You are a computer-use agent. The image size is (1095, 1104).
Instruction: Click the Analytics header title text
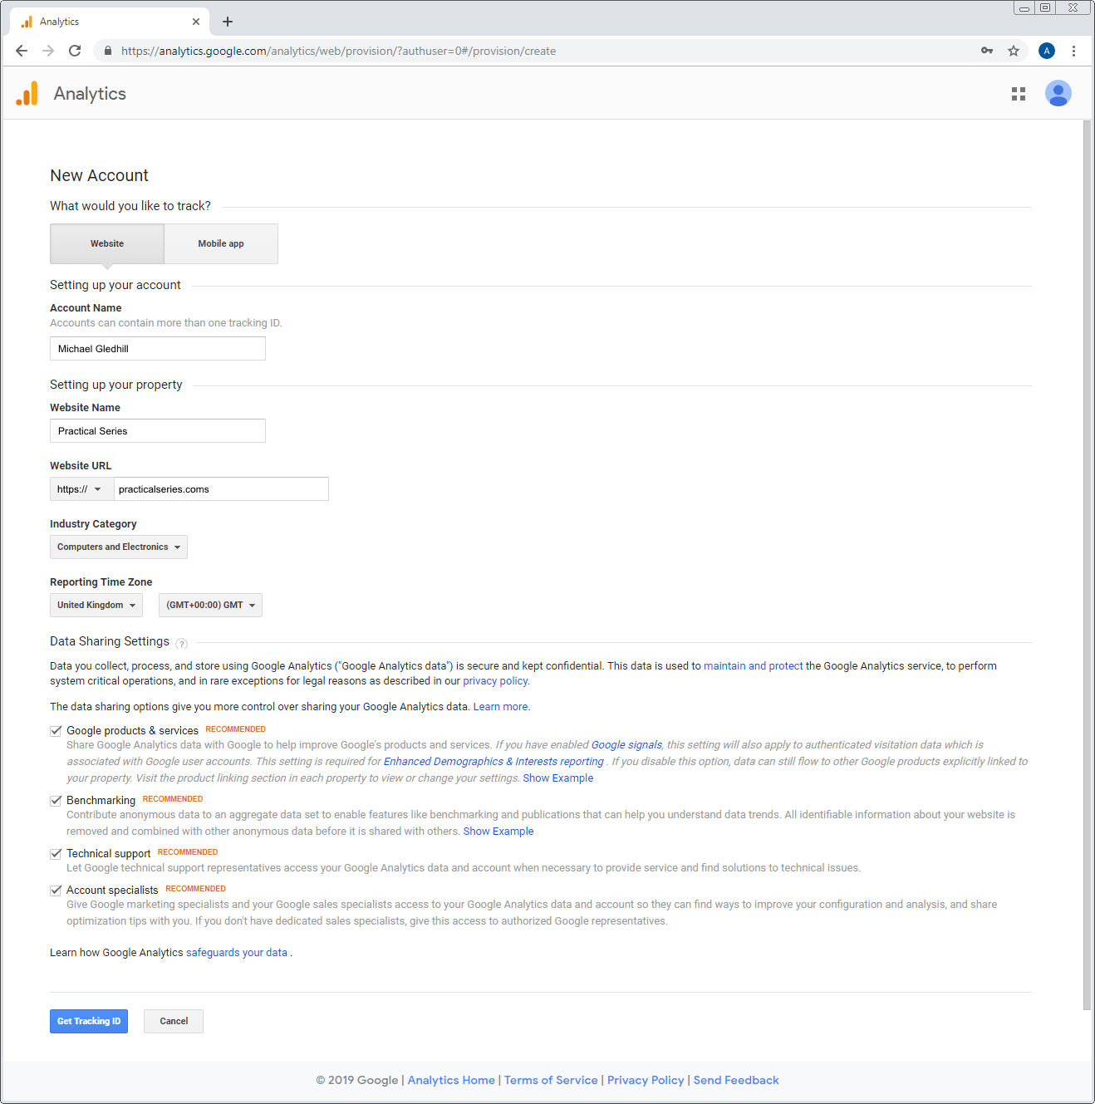[90, 94]
